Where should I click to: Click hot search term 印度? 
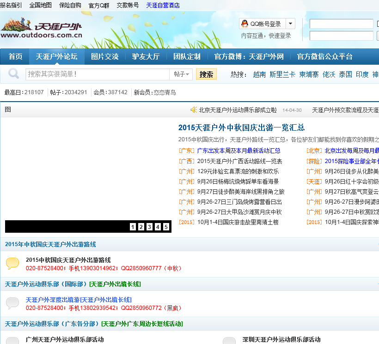[x=362, y=74]
